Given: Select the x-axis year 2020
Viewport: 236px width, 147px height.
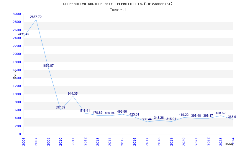Looking at the screenshot, I should tap(184, 142).
